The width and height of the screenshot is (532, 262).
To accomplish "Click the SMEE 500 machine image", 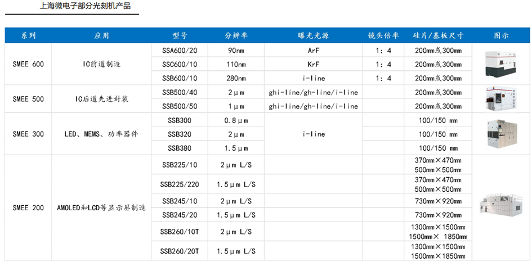I will pos(501,99).
